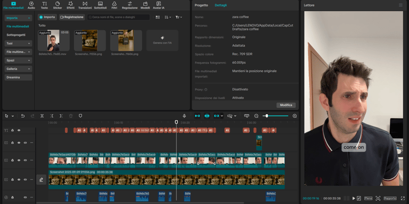Switch to the Progetto tab

point(201,5)
